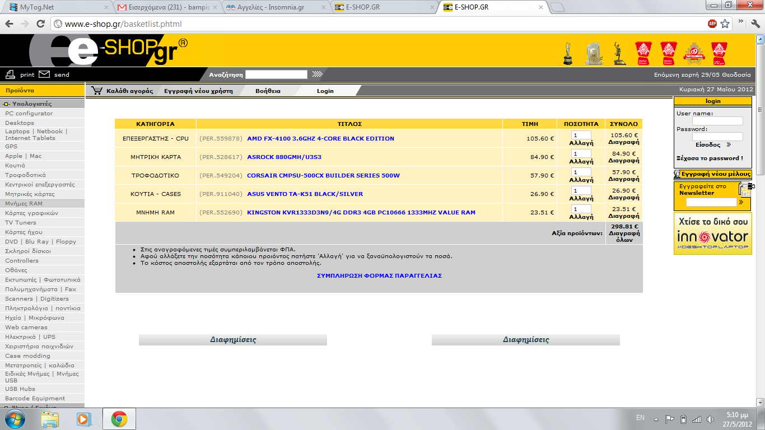Open KINGSTON KVR1333D3N9/4G product link
Image resolution: width=765 pixels, height=430 pixels.
pyautogui.click(x=361, y=212)
